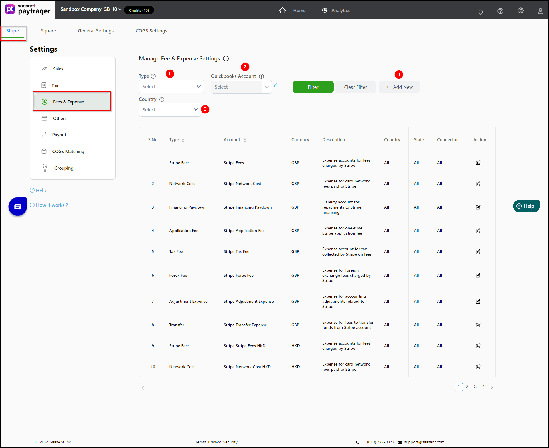The image size is (549, 448).
Task: Sort table by Account column
Action: point(245,140)
